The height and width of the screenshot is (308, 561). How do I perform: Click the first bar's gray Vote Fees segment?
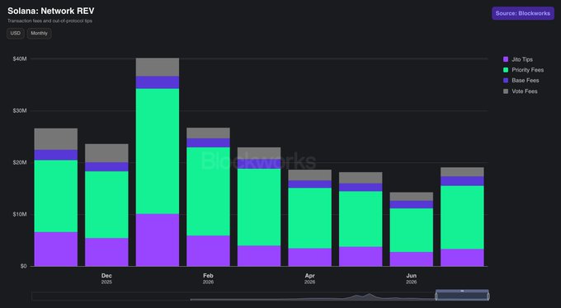(x=56, y=139)
